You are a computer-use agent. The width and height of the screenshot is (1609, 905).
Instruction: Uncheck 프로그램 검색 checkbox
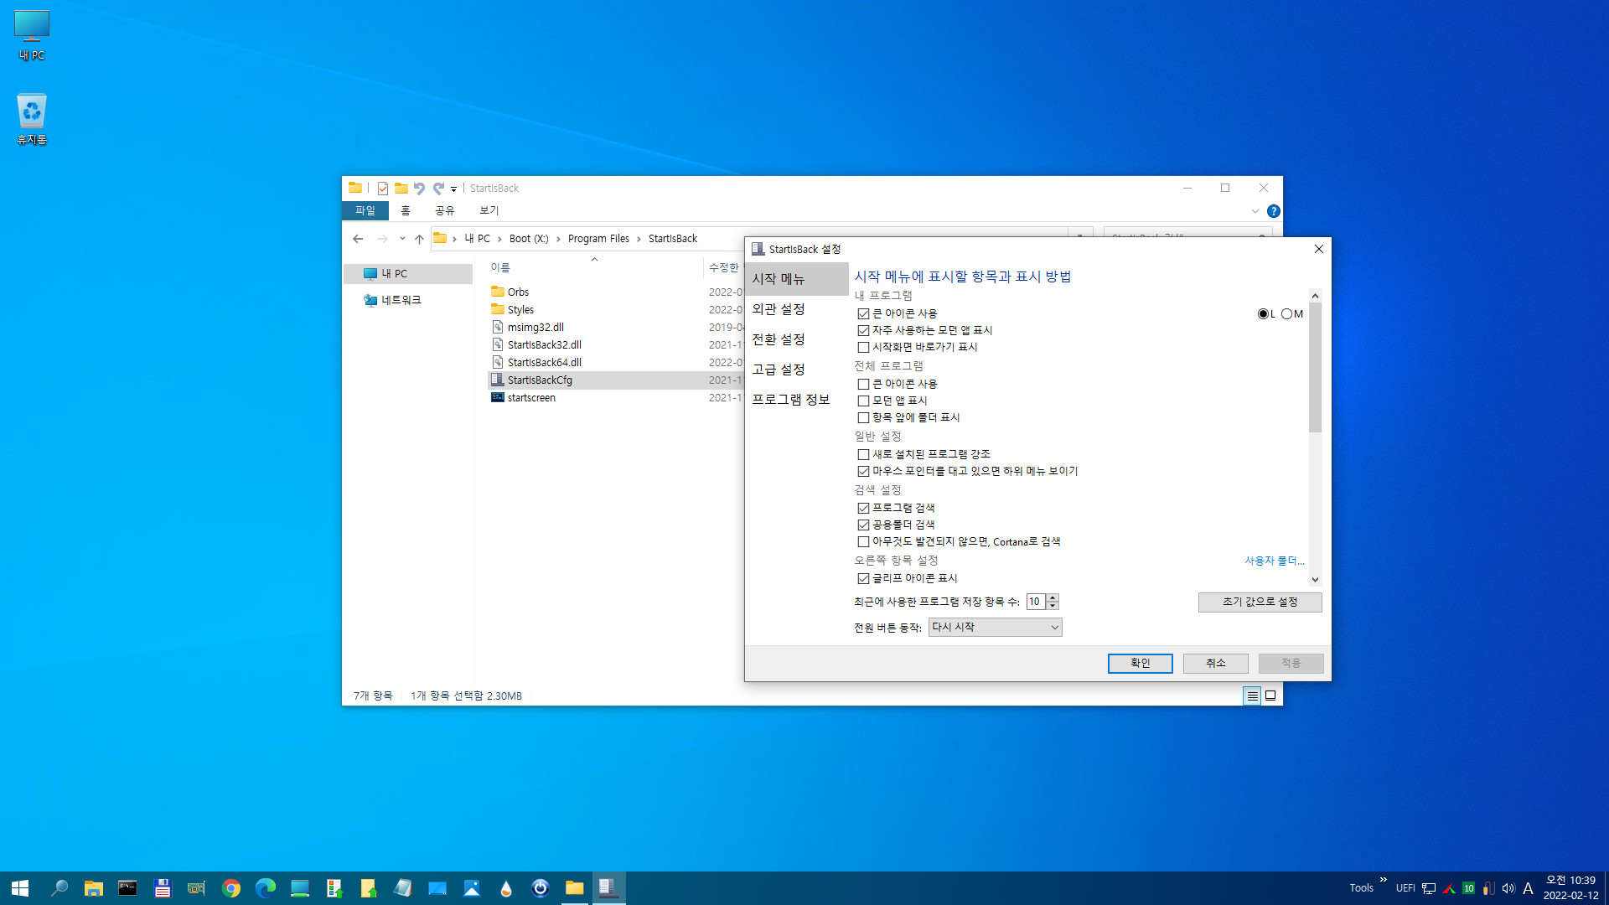coord(863,508)
